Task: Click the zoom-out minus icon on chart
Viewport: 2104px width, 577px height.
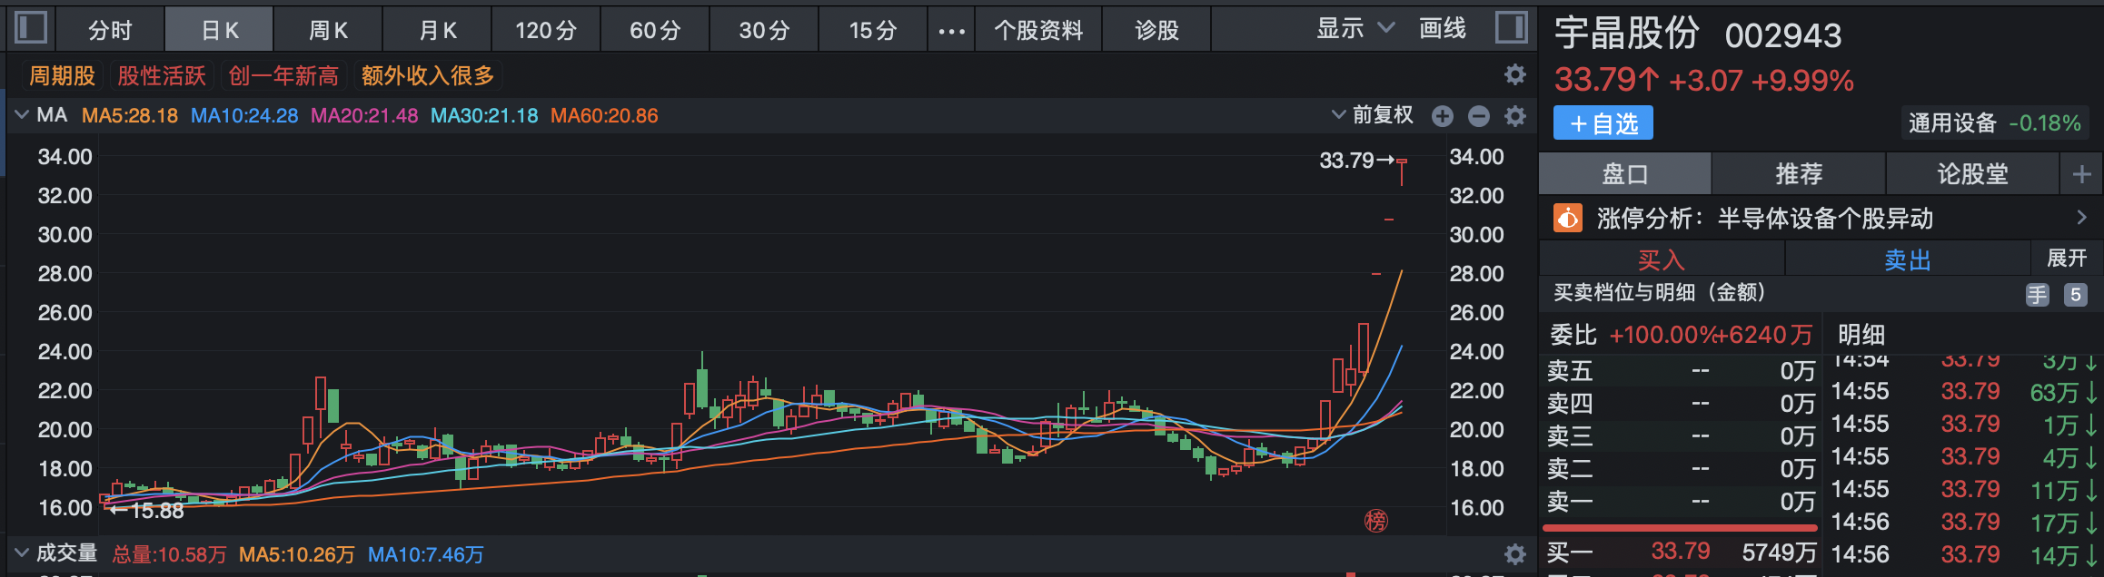Action: point(1479,116)
